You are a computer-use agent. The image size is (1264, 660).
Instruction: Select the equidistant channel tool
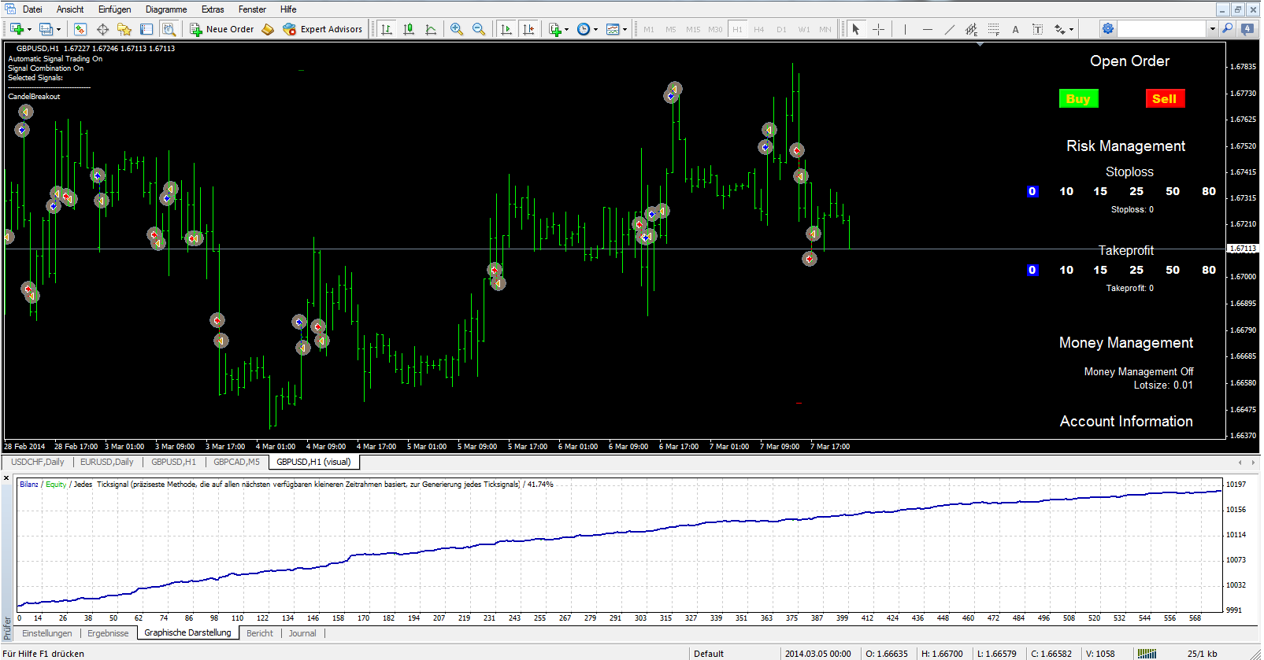click(x=971, y=29)
